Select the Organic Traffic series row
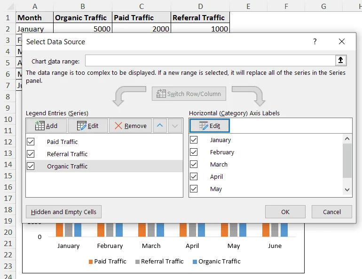This screenshot has height=279, width=362. 104,166
